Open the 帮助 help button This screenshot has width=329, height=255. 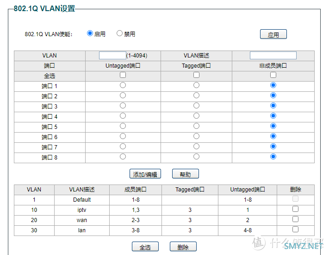click(x=185, y=174)
